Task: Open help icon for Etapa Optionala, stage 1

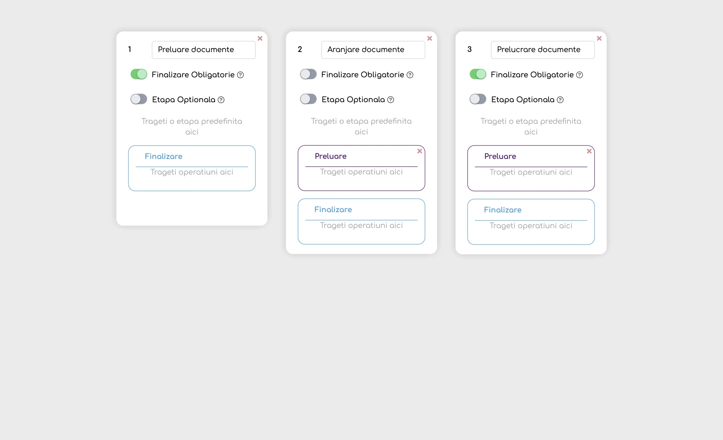Action: 221,100
